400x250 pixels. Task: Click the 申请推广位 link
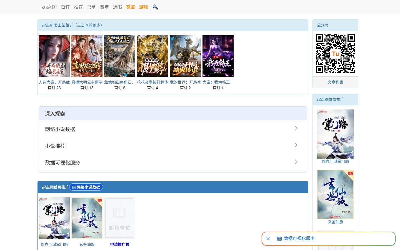120,244
